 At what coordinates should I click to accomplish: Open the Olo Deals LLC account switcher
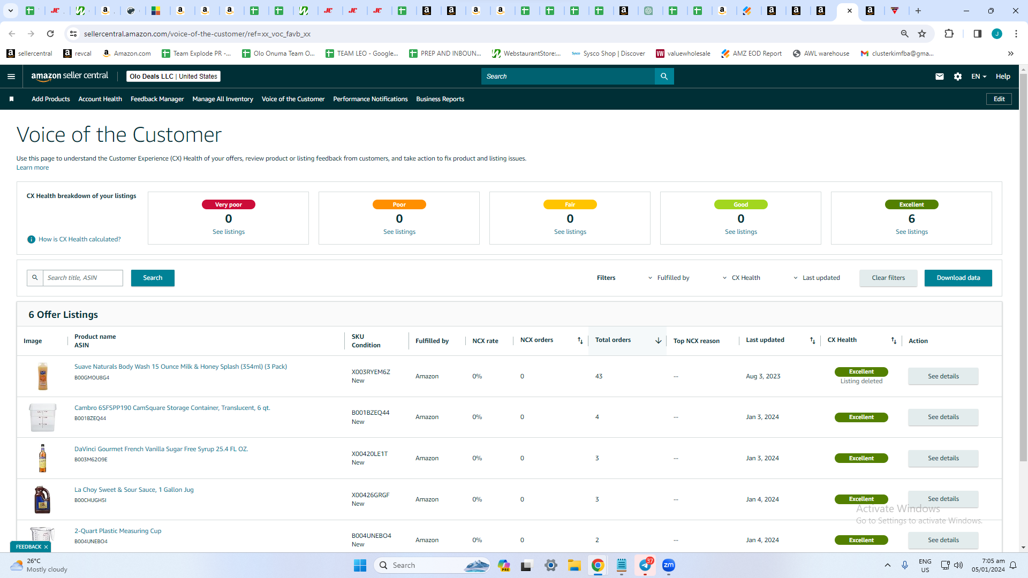[173, 77]
